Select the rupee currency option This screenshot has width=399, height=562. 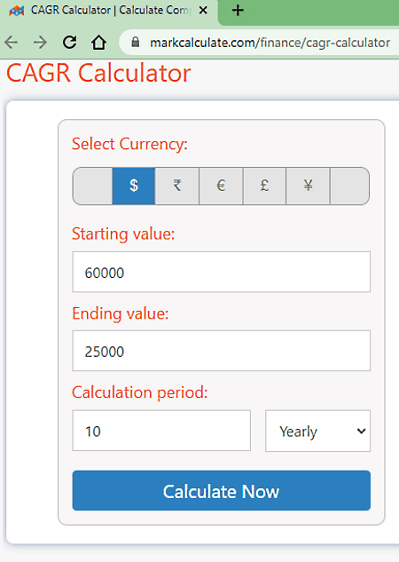pyautogui.click(x=177, y=186)
